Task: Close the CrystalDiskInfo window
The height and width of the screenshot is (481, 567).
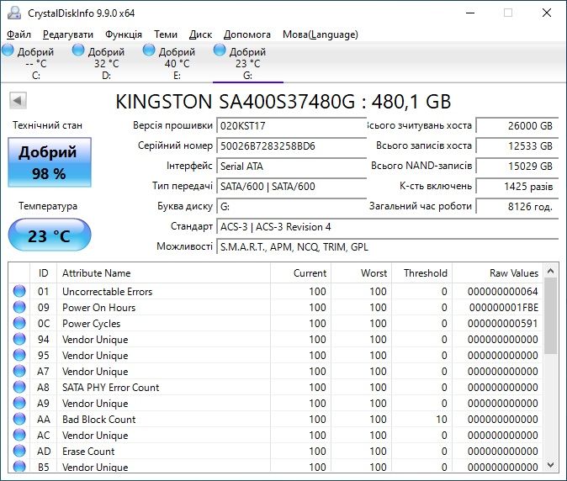Action: (x=547, y=13)
